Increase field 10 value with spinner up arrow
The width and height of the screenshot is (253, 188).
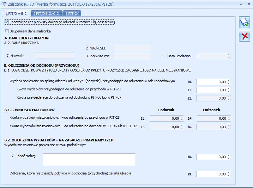[228, 81]
